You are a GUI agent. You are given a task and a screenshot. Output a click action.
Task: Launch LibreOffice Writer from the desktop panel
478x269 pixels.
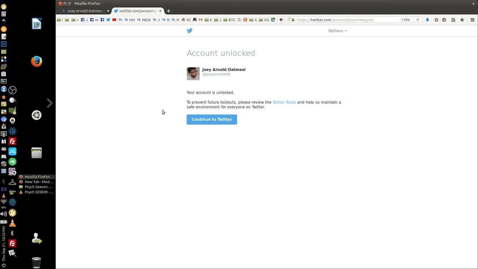(x=37, y=24)
